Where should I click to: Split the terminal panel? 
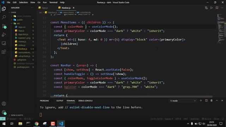pyautogui.click(x=206, y=101)
